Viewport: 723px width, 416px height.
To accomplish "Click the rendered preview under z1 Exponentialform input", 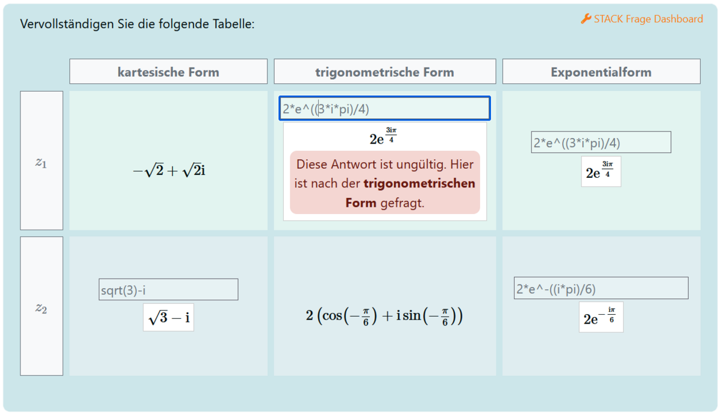I will click(x=601, y=172).
